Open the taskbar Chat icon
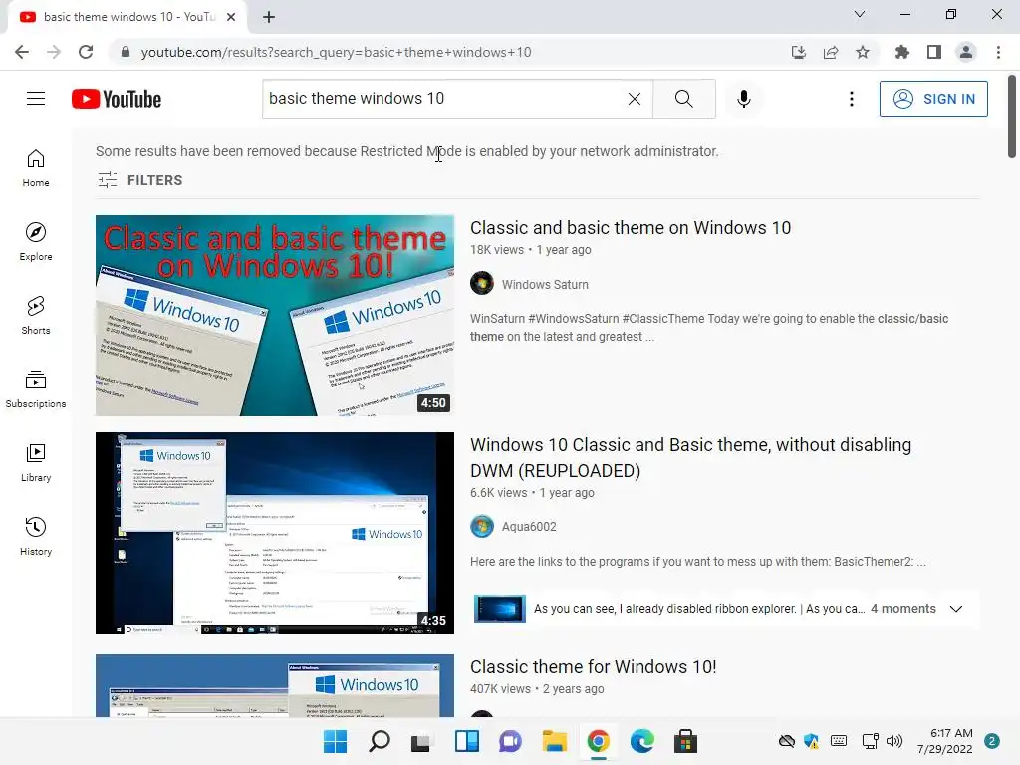The image size is (1020, 765). (x=511, y=741)
